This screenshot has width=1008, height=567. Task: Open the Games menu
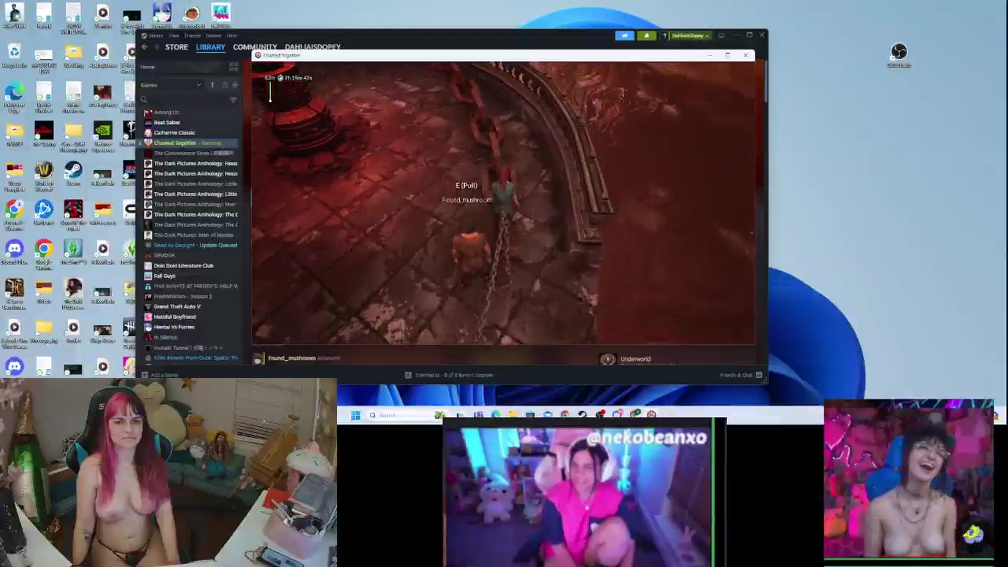click(213, 36)
